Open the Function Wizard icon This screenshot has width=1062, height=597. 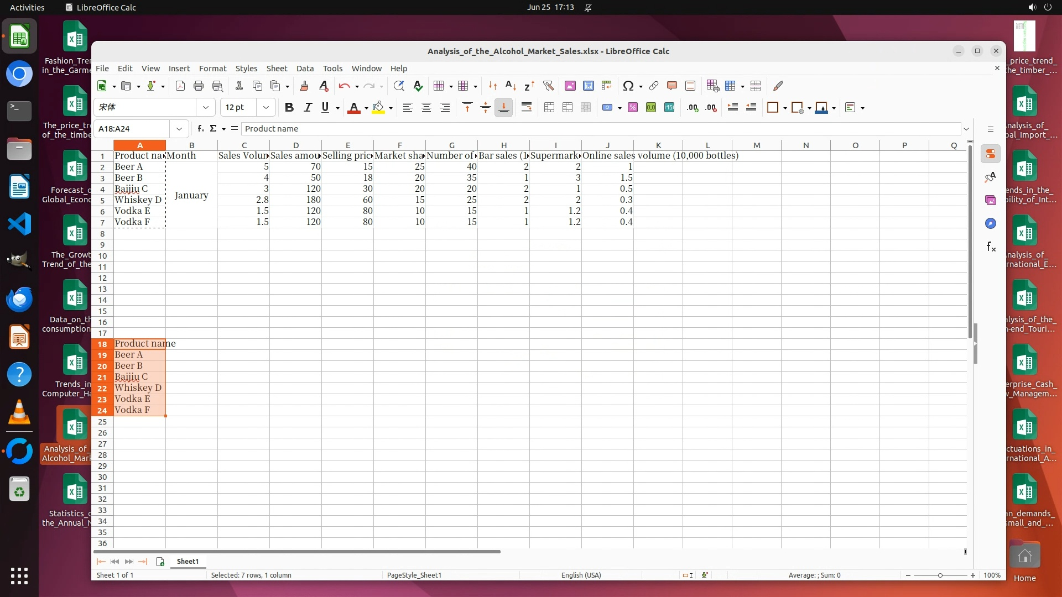pyautogui.click(x=200, y=128)
